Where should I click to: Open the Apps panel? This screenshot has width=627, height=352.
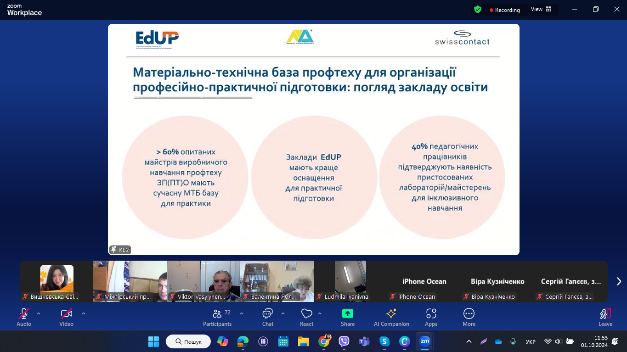pos(431,317)
